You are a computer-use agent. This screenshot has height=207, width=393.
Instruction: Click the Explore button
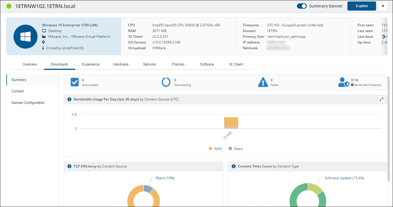coord(361,6)
